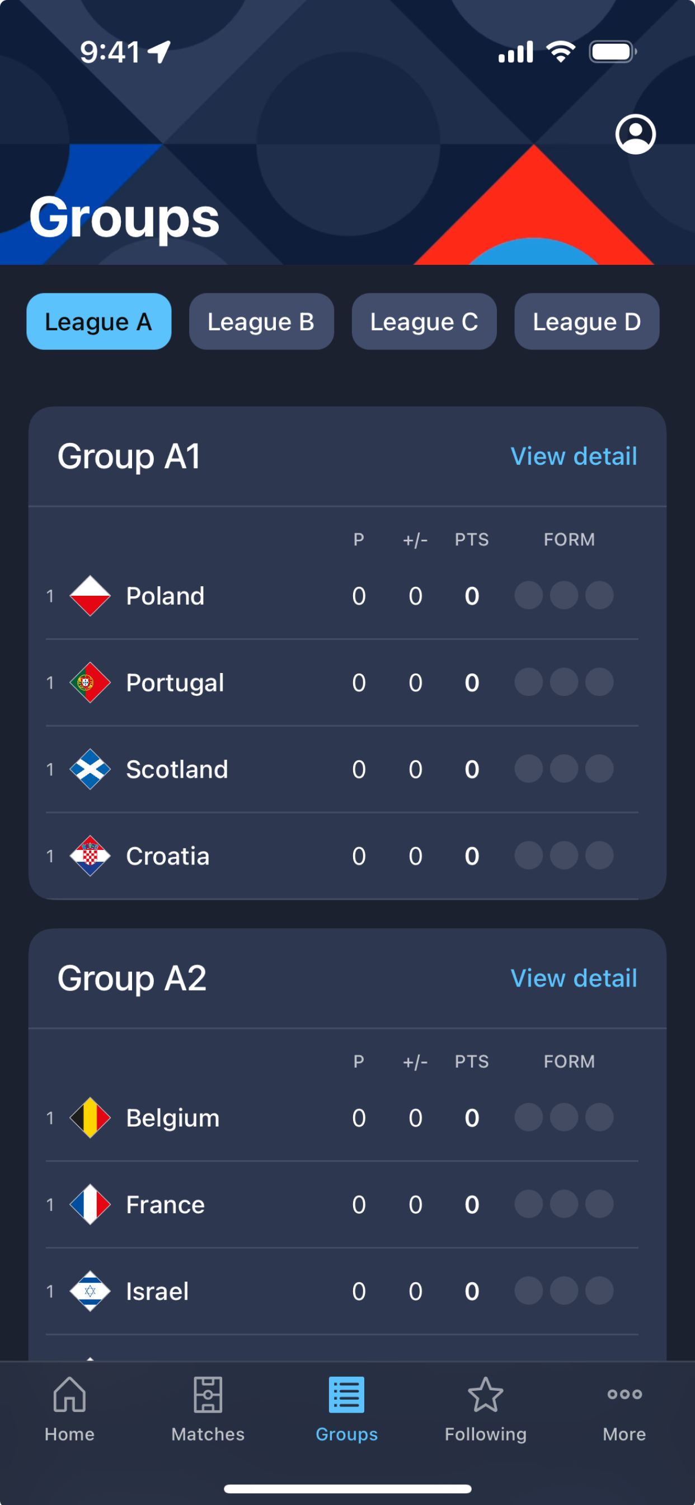Open View detail for Group A2
695x1505 pixels.
[x=574, y=978]
